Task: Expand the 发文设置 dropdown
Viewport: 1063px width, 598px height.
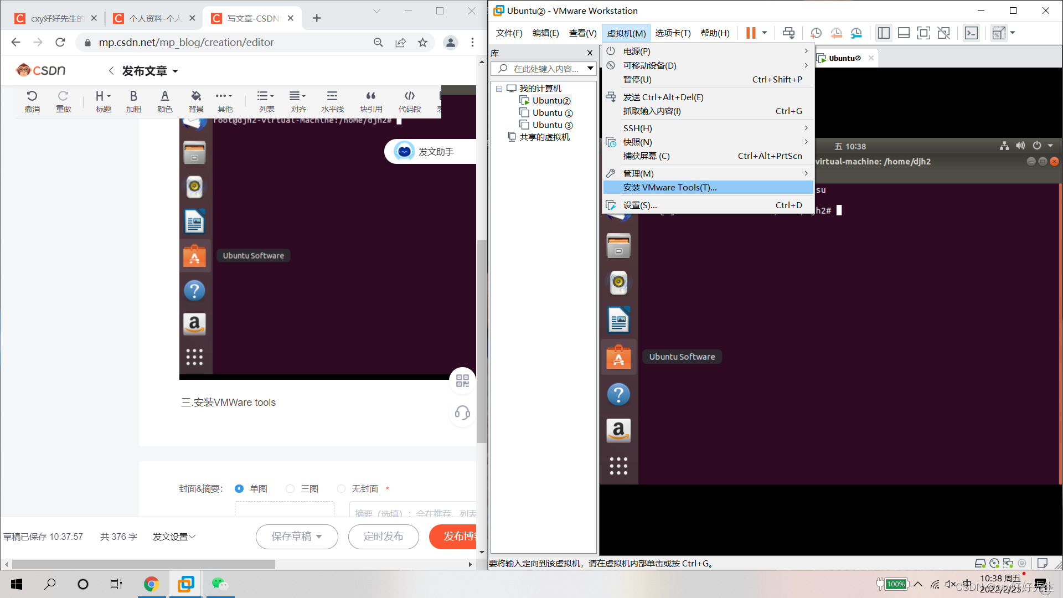Action: coord(174,537)
